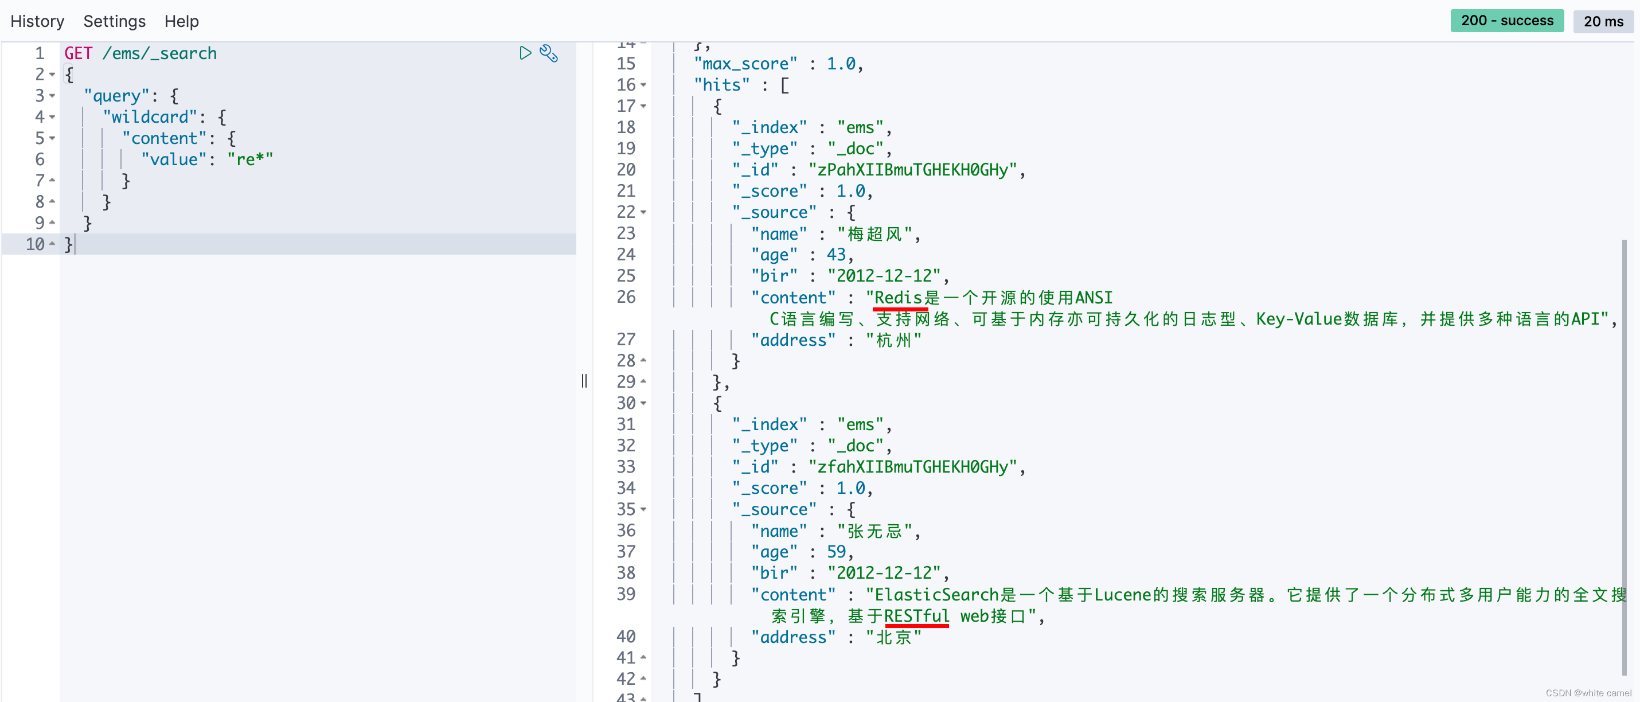
Task: Collapse the fold arrow on request line 2
Action: pos(52,75)
